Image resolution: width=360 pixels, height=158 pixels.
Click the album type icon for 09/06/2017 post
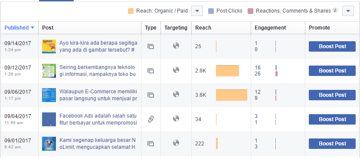151,95
